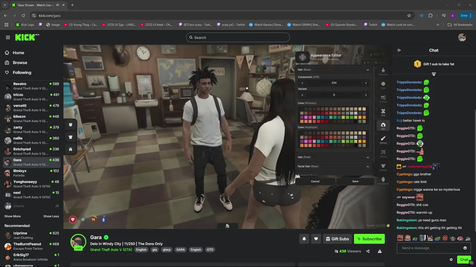Click the first mustache face quick emote
The image size is (476, 267).
[400, 238]
